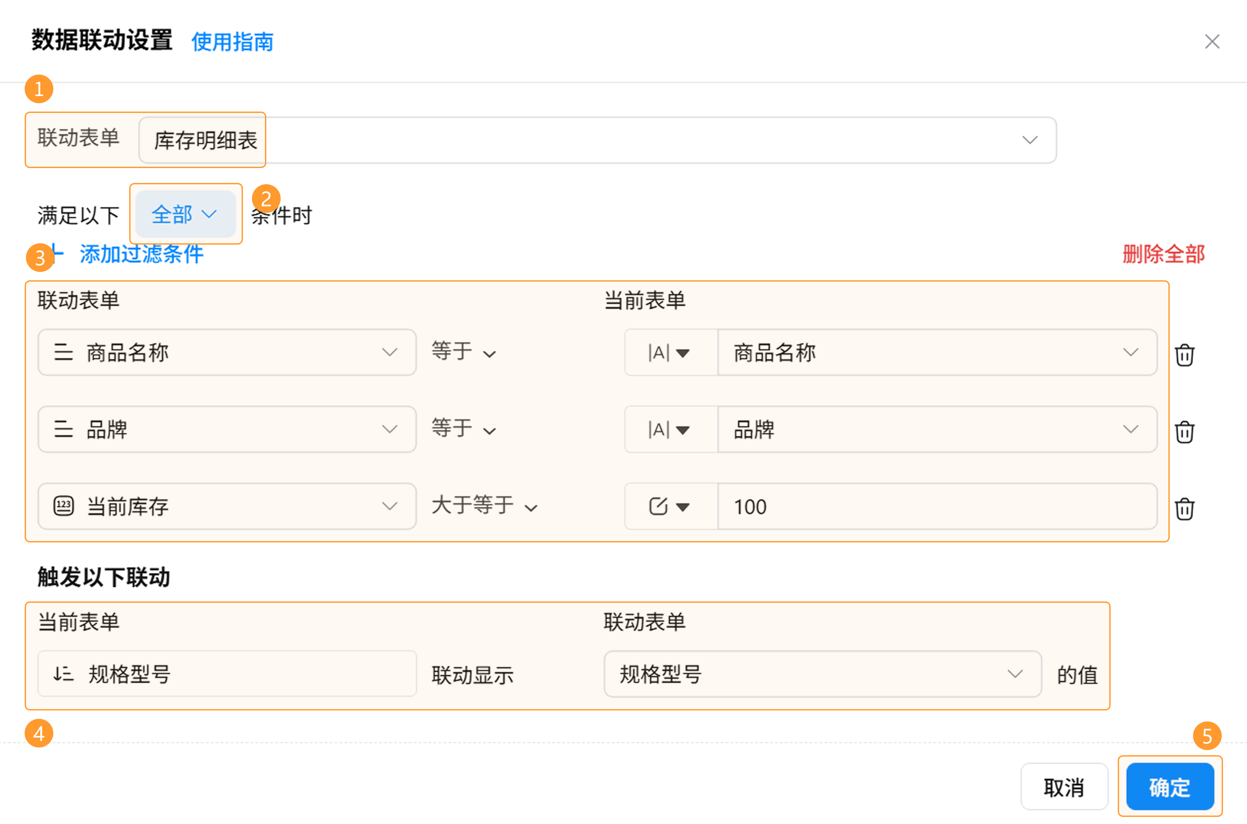This screenshot has height=824, width=1247.
Task: Close the 数据联动设置 dialog
Action: click(x=1212, y=42)
